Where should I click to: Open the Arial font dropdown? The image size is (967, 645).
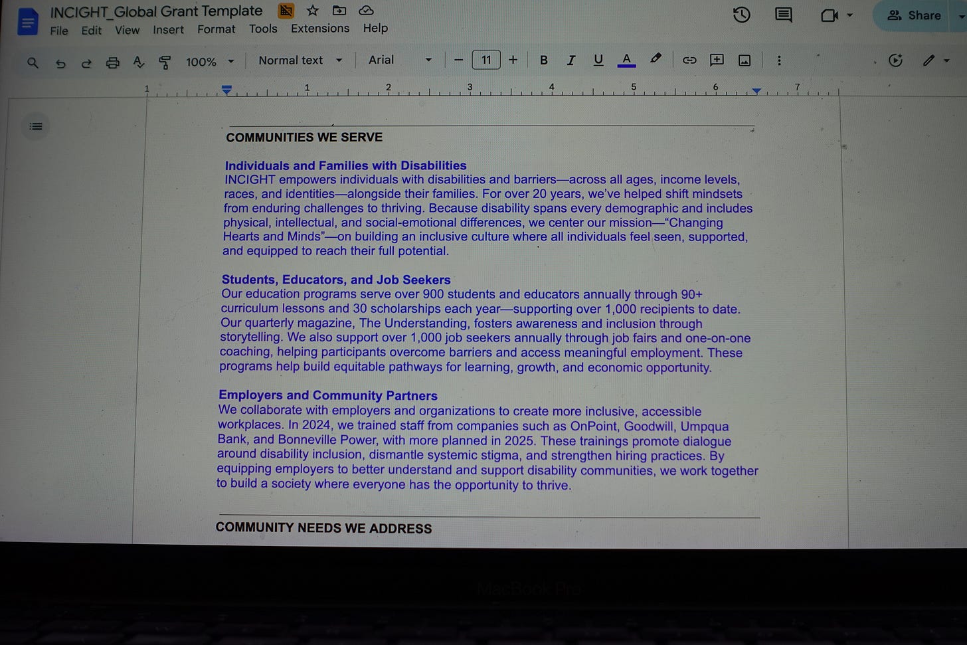point(400,60)
